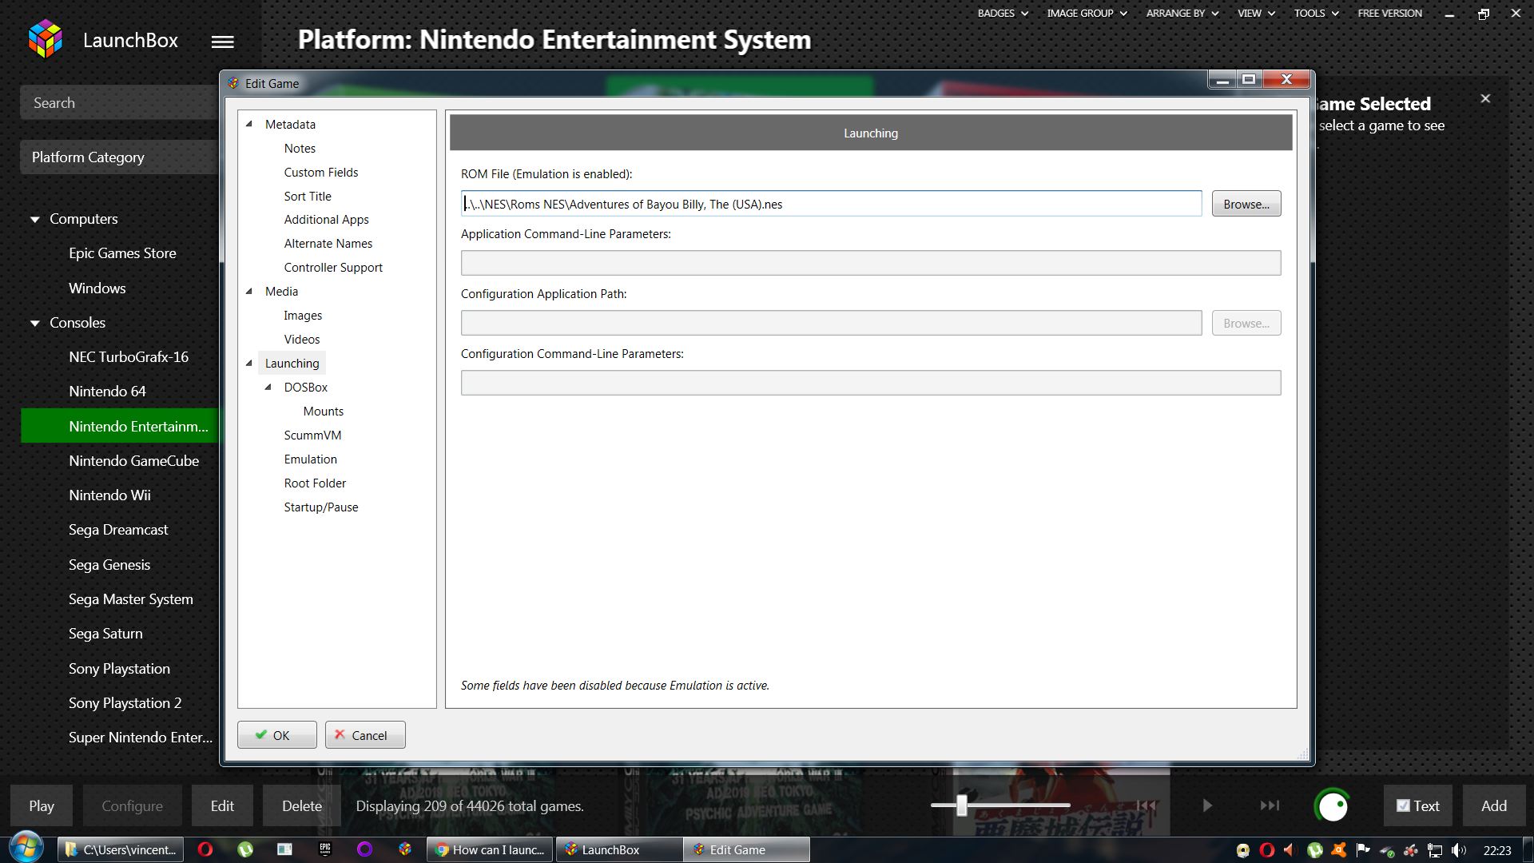This screenshot has width=1534, height=863.
Task: Collapse the Consoles sidebar category
Action: [x=35, y=323]
